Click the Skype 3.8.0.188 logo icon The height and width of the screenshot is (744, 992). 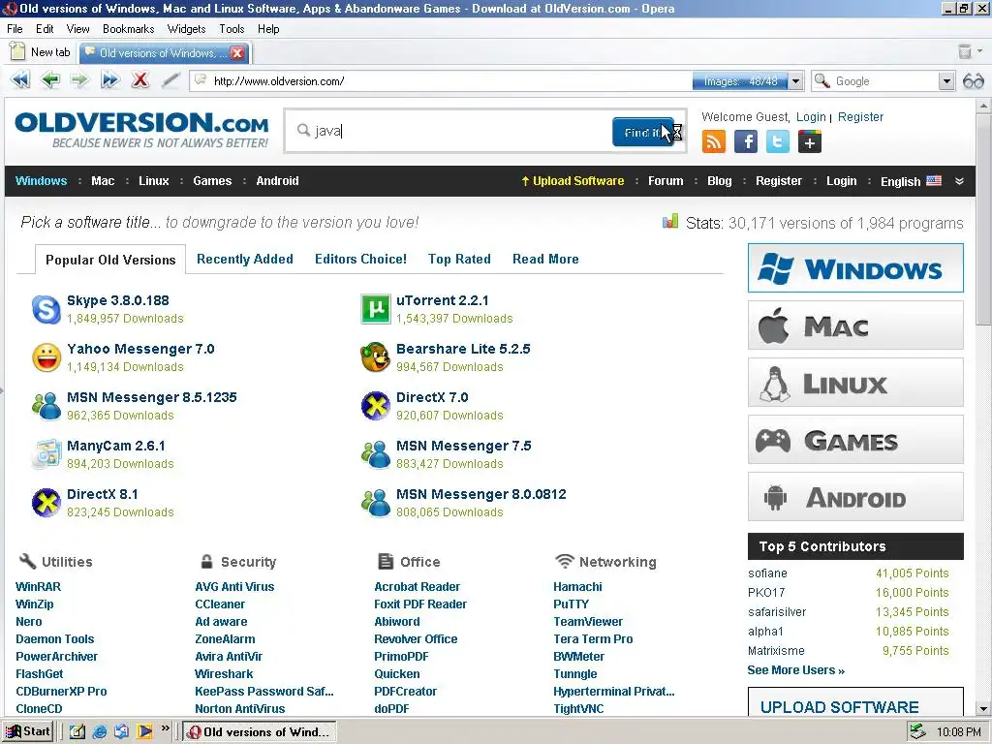pyautogui.click(x=46, y=309)
